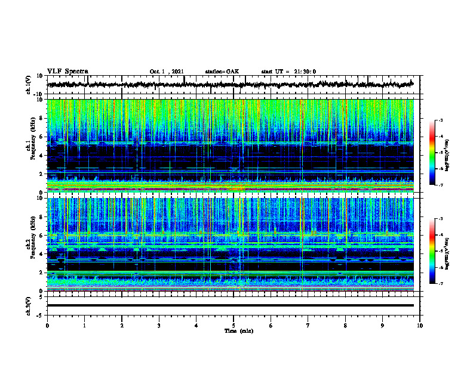Click time tick label "8" on x-axis

[x=345, y=326]
